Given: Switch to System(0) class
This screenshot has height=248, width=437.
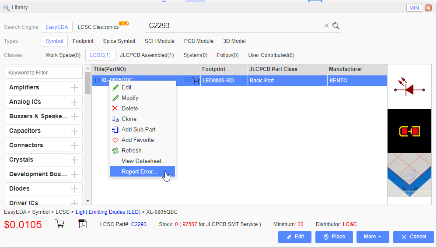Looking at the screenshot, I should pyautogui.click(x=196, y=55).
